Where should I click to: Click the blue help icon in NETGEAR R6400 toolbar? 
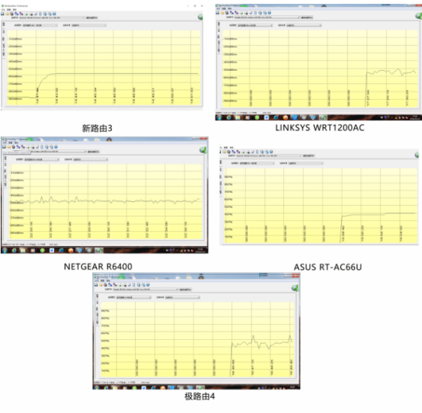[x=56, y=147]
